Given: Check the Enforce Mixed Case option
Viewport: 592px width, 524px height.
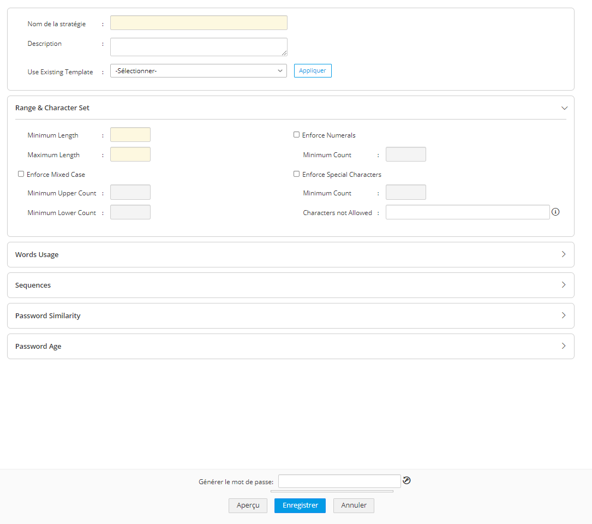Looking at the screenshot, I should [x=21, y=174].
